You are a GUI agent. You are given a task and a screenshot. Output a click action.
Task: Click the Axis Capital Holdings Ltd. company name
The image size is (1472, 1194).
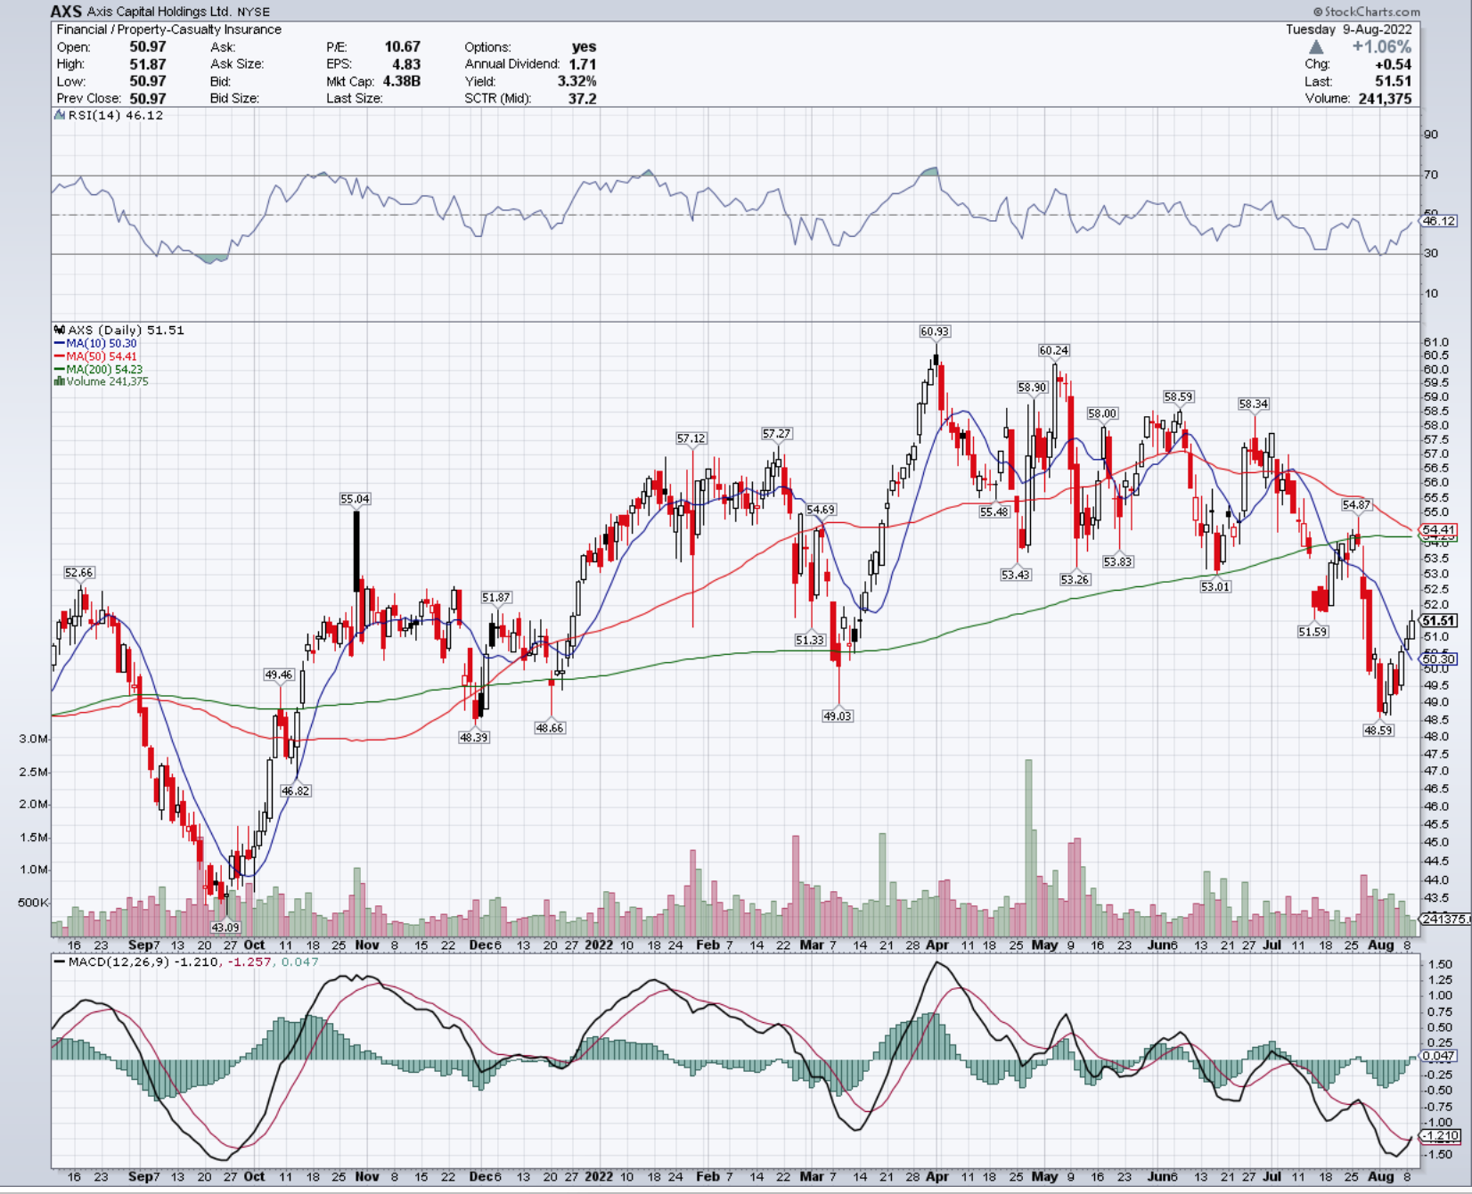(159, 12)
